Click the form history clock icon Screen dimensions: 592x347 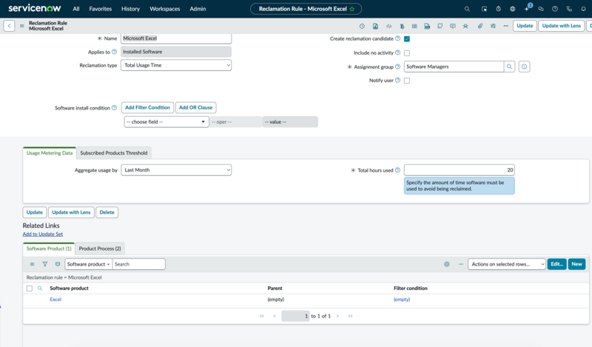362,26
